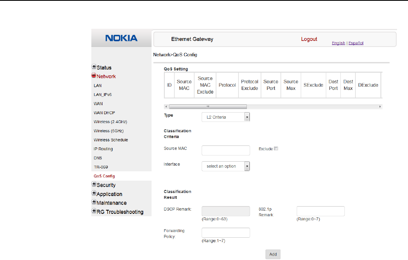
Task: Expand the Application section plus icon
Action: [94, 193]
